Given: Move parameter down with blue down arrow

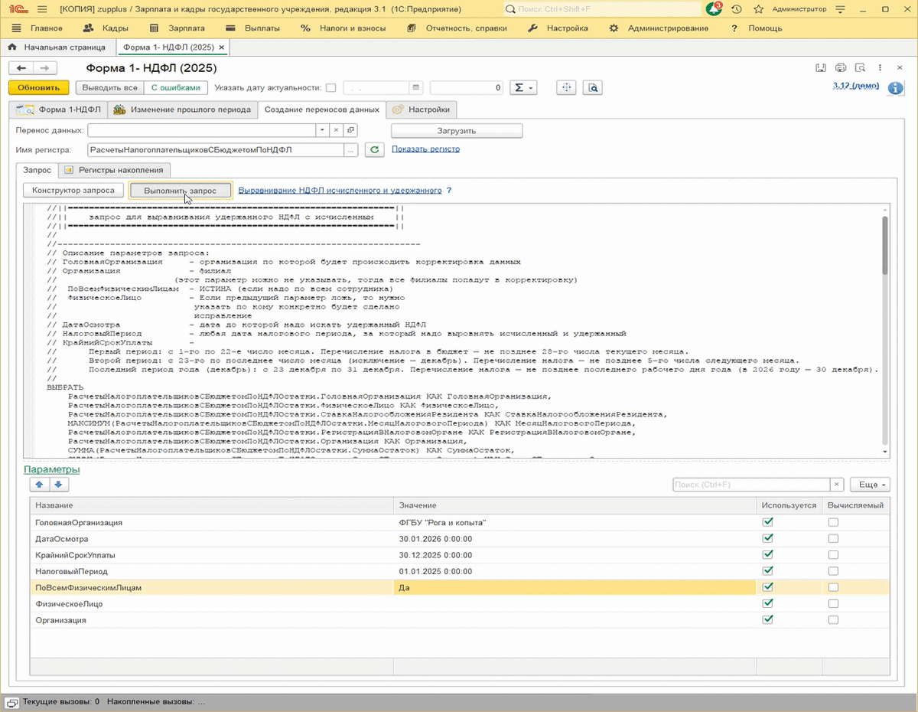Looking at the screenshot, I should [58, 485].
